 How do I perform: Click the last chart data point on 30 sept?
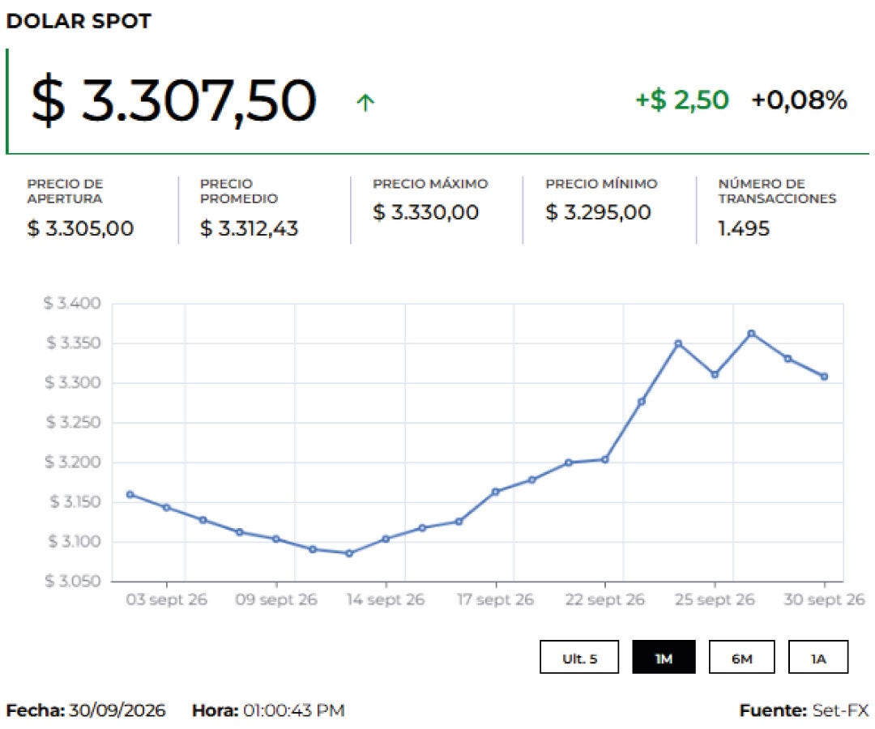(x=824, y=377)
